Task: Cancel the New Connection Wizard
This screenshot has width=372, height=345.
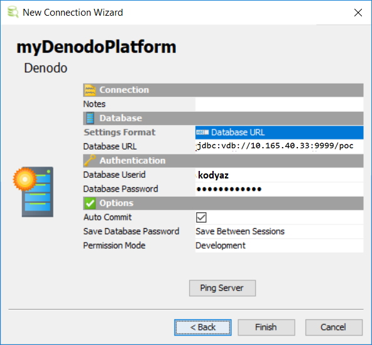Action: [334, 327]
